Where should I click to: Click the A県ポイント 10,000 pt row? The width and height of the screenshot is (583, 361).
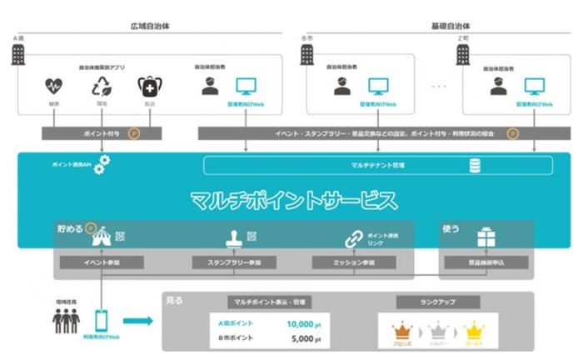[268, 323]
